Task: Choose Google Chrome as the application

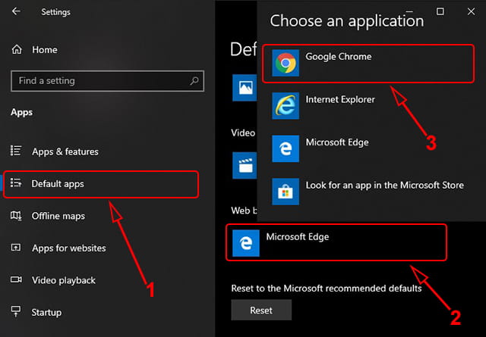Action: tap(368, 64)
